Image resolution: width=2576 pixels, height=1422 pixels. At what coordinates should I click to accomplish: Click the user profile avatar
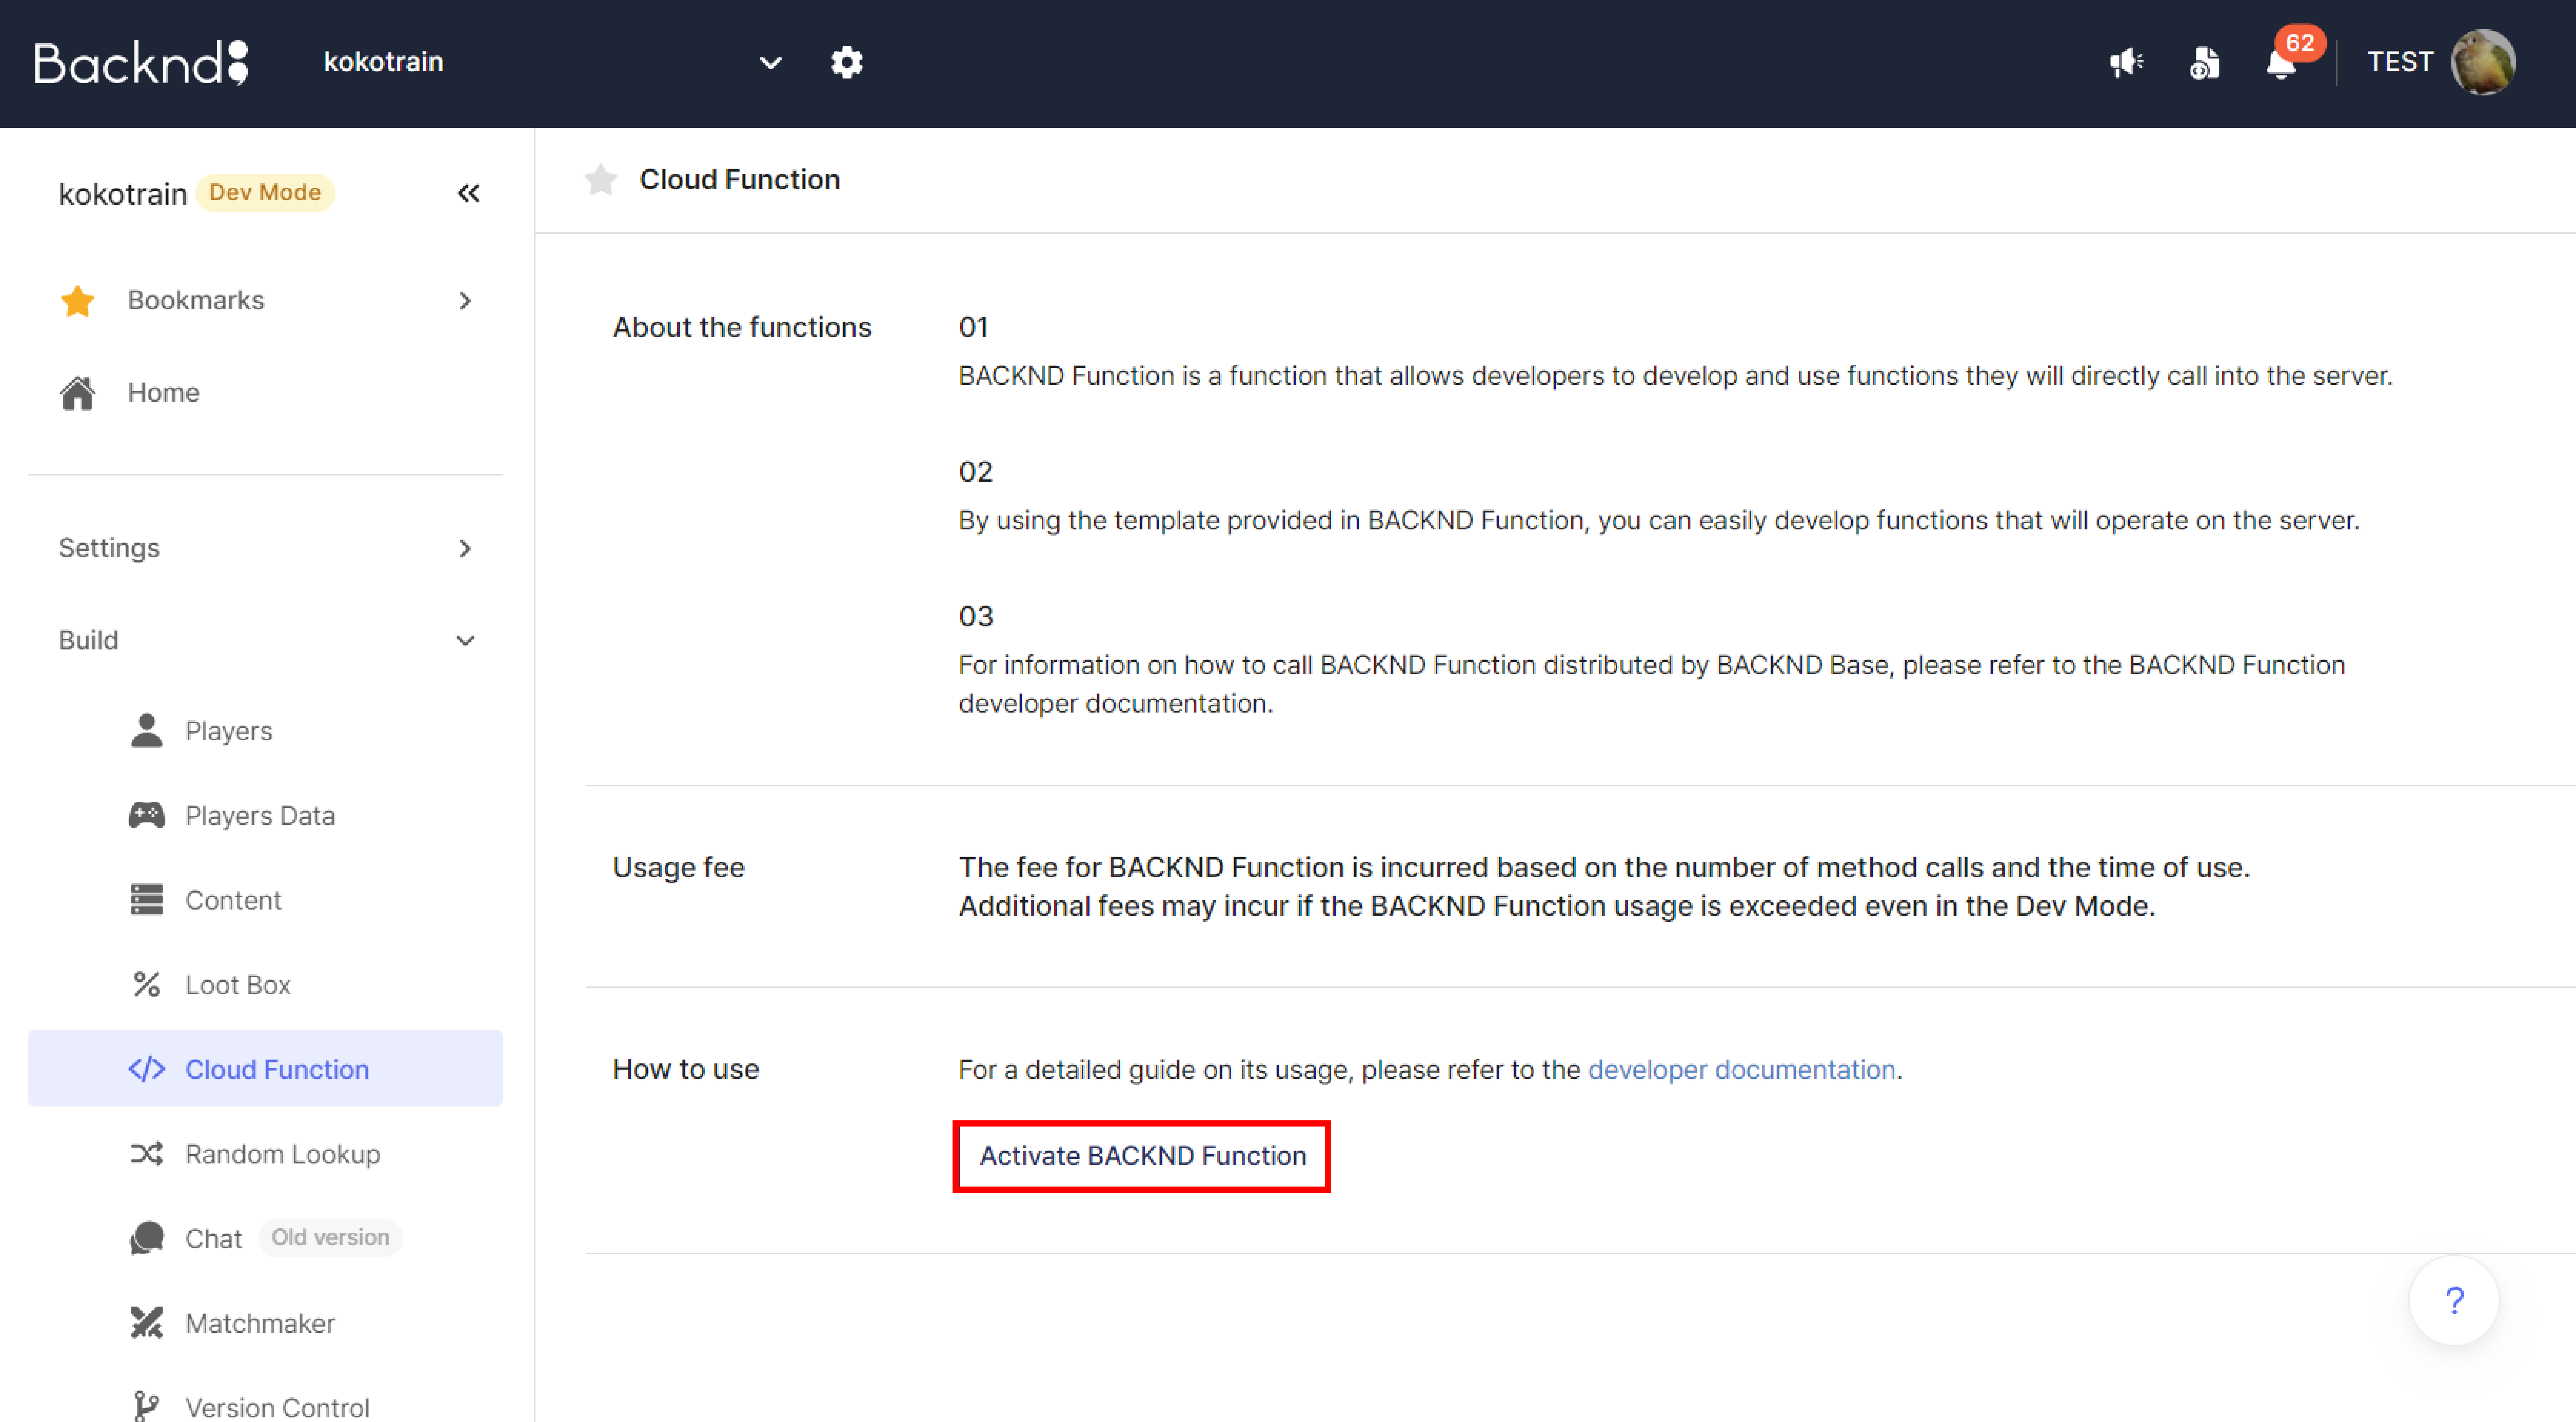[x=2482, y=62]
